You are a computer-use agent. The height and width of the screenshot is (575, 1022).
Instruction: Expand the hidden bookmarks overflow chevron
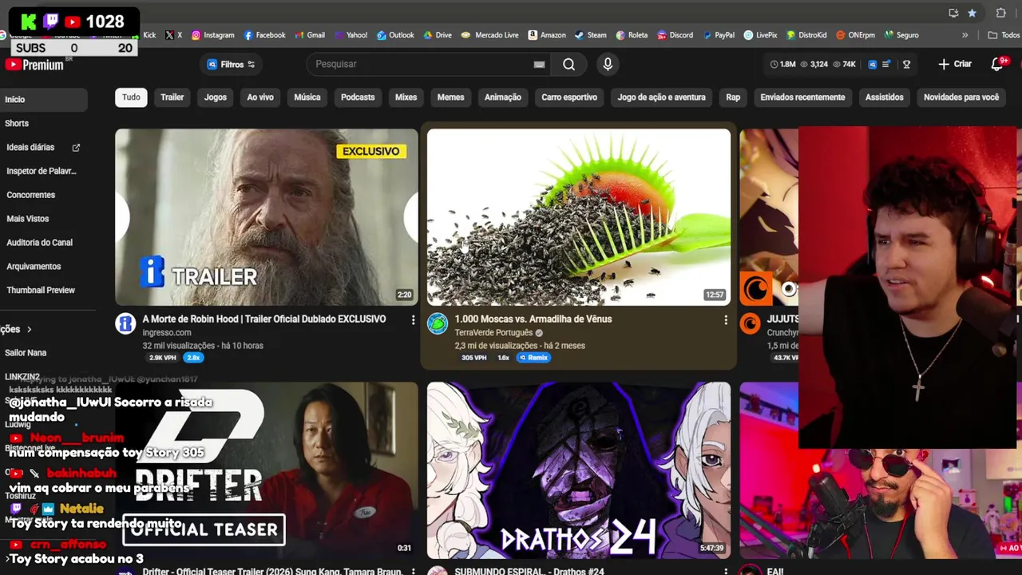[x=965, y=35]
